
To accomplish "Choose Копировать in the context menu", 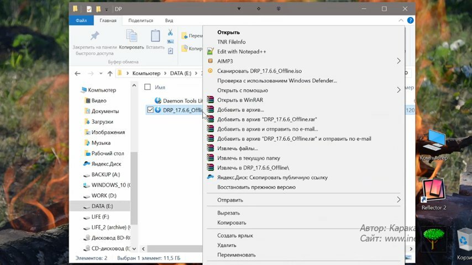I will (232, 222).
